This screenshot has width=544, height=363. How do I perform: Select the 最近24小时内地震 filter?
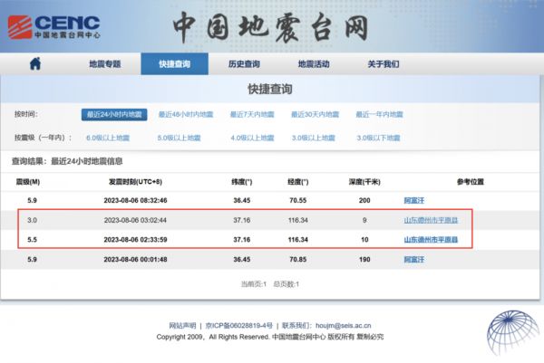click(x=113, y=115)
